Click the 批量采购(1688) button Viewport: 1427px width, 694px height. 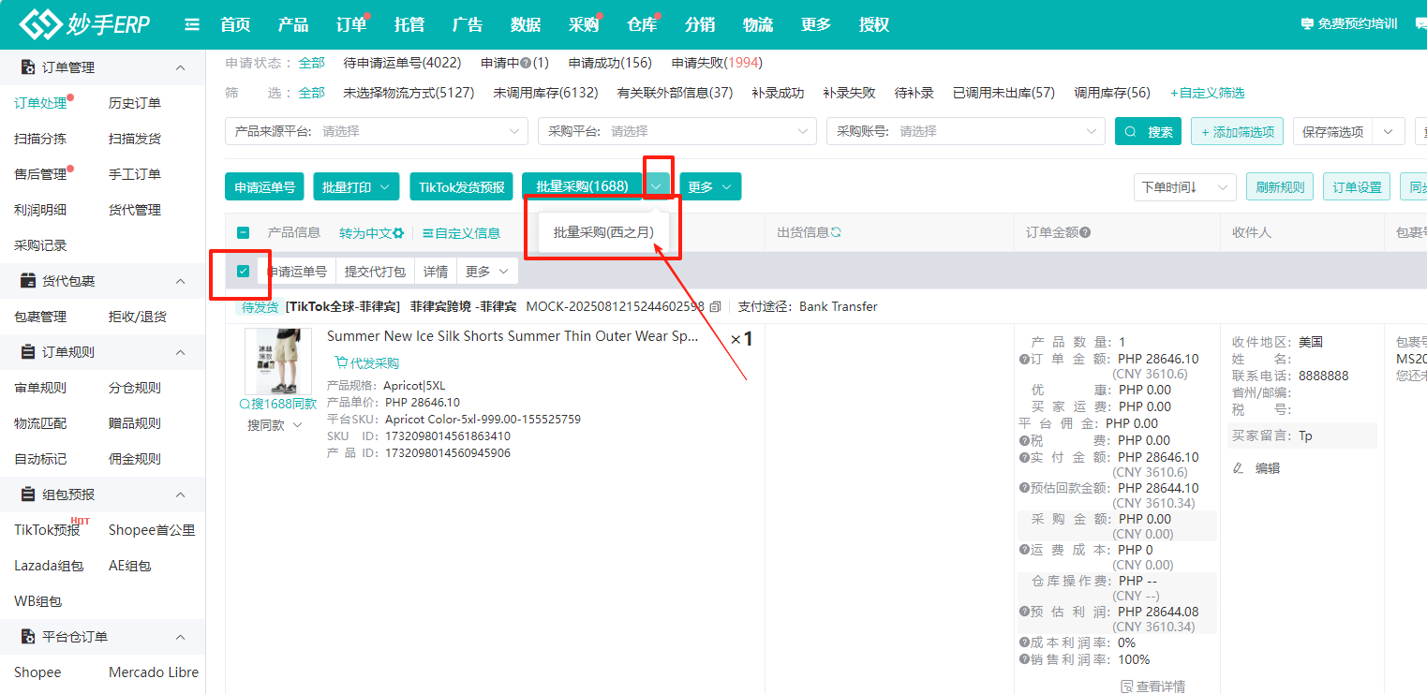[x=582, y=186]
